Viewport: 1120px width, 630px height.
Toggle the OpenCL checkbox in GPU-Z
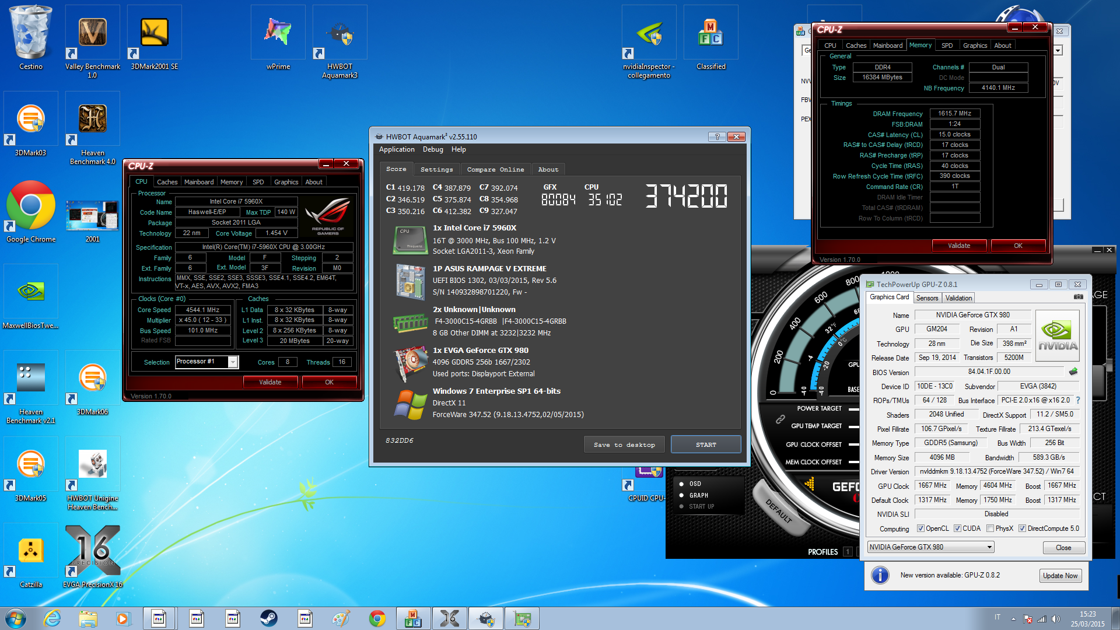click(921, 528)
